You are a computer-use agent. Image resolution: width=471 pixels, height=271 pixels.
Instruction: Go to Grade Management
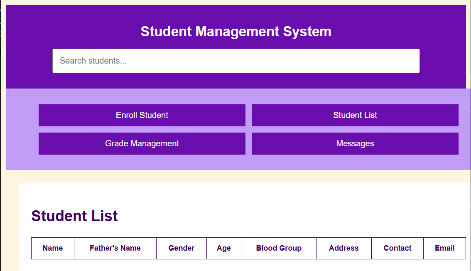(142, 143)
